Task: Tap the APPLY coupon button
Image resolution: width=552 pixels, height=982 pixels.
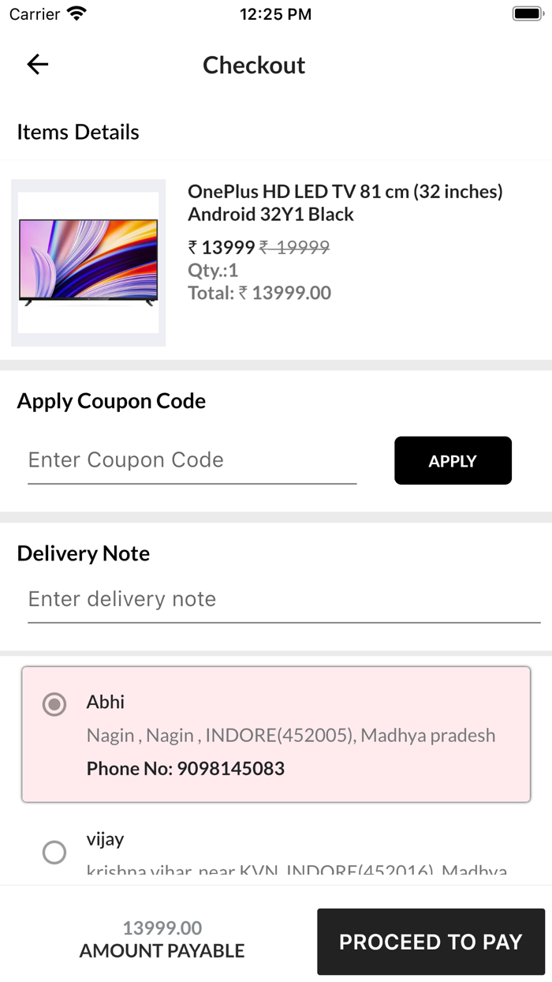Action: point(453,460)
